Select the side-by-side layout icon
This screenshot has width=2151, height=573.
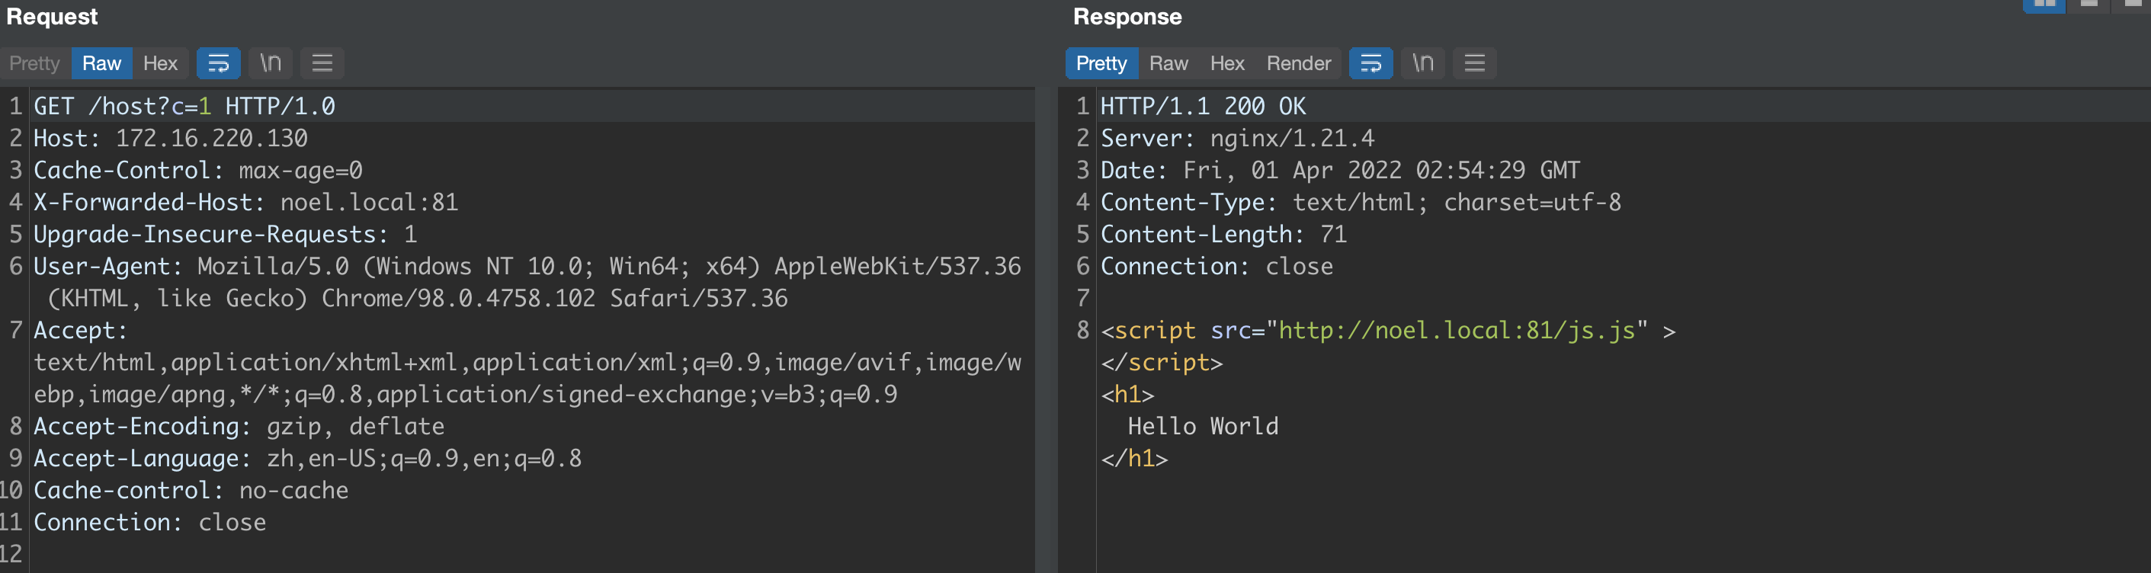(2044, 5)
